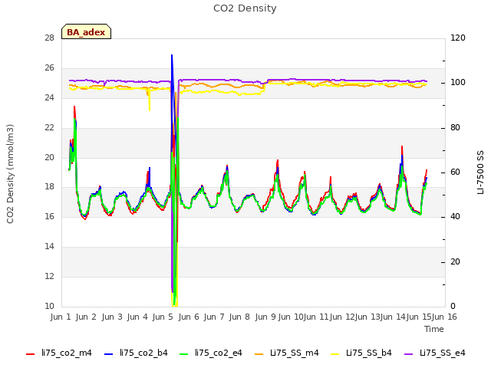The image size is (491, 368).
Task: Toggle the li75_co2_b4 legend entry
Action: pos(136,353)
